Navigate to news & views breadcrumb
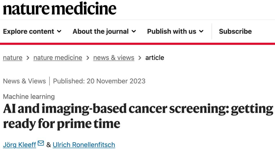Image resolution: width=275 pixels, height=150 pixels. pos(114,58)
